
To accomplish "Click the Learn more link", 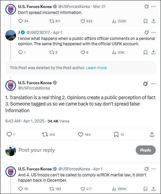I will (x=96, y=68).
